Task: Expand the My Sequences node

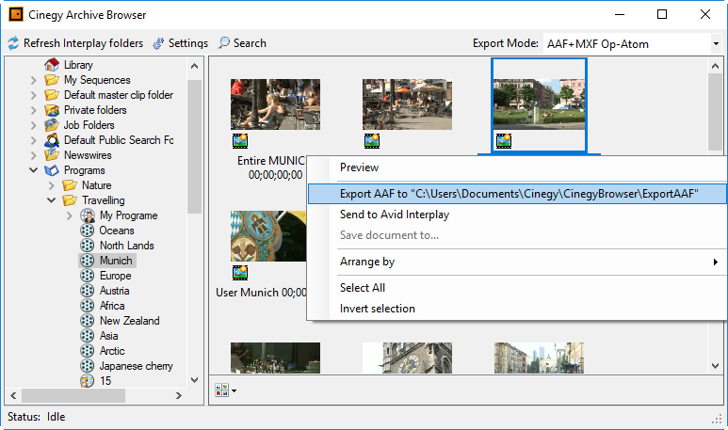Action: coord(33,80)
